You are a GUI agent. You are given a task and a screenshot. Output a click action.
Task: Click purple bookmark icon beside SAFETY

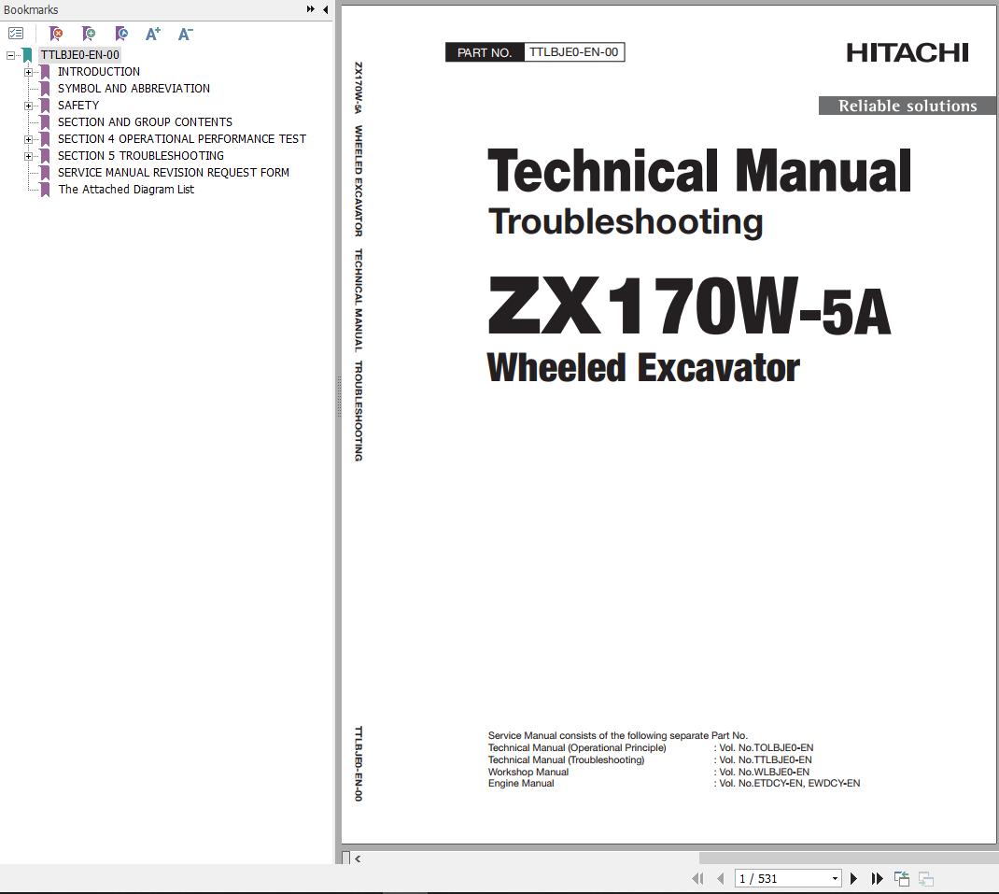(x=45, y=106)
